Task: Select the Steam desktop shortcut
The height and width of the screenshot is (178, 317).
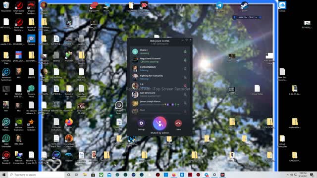Action: tap(245, 6)
